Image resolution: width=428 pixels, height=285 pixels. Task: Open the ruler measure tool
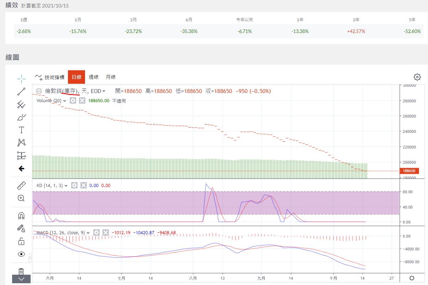pos(21,186)
